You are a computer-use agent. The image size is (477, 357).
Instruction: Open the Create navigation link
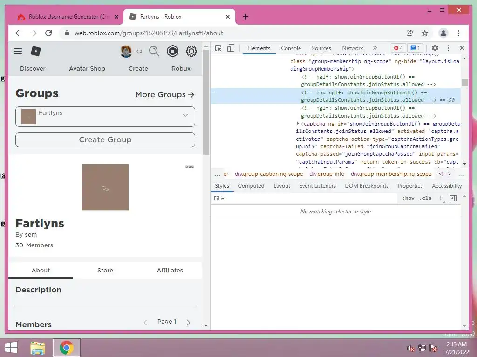click(x=138, y=69)
